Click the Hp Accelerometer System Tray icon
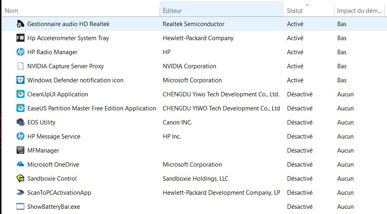The image size is (387, 214). click(20, 38)
